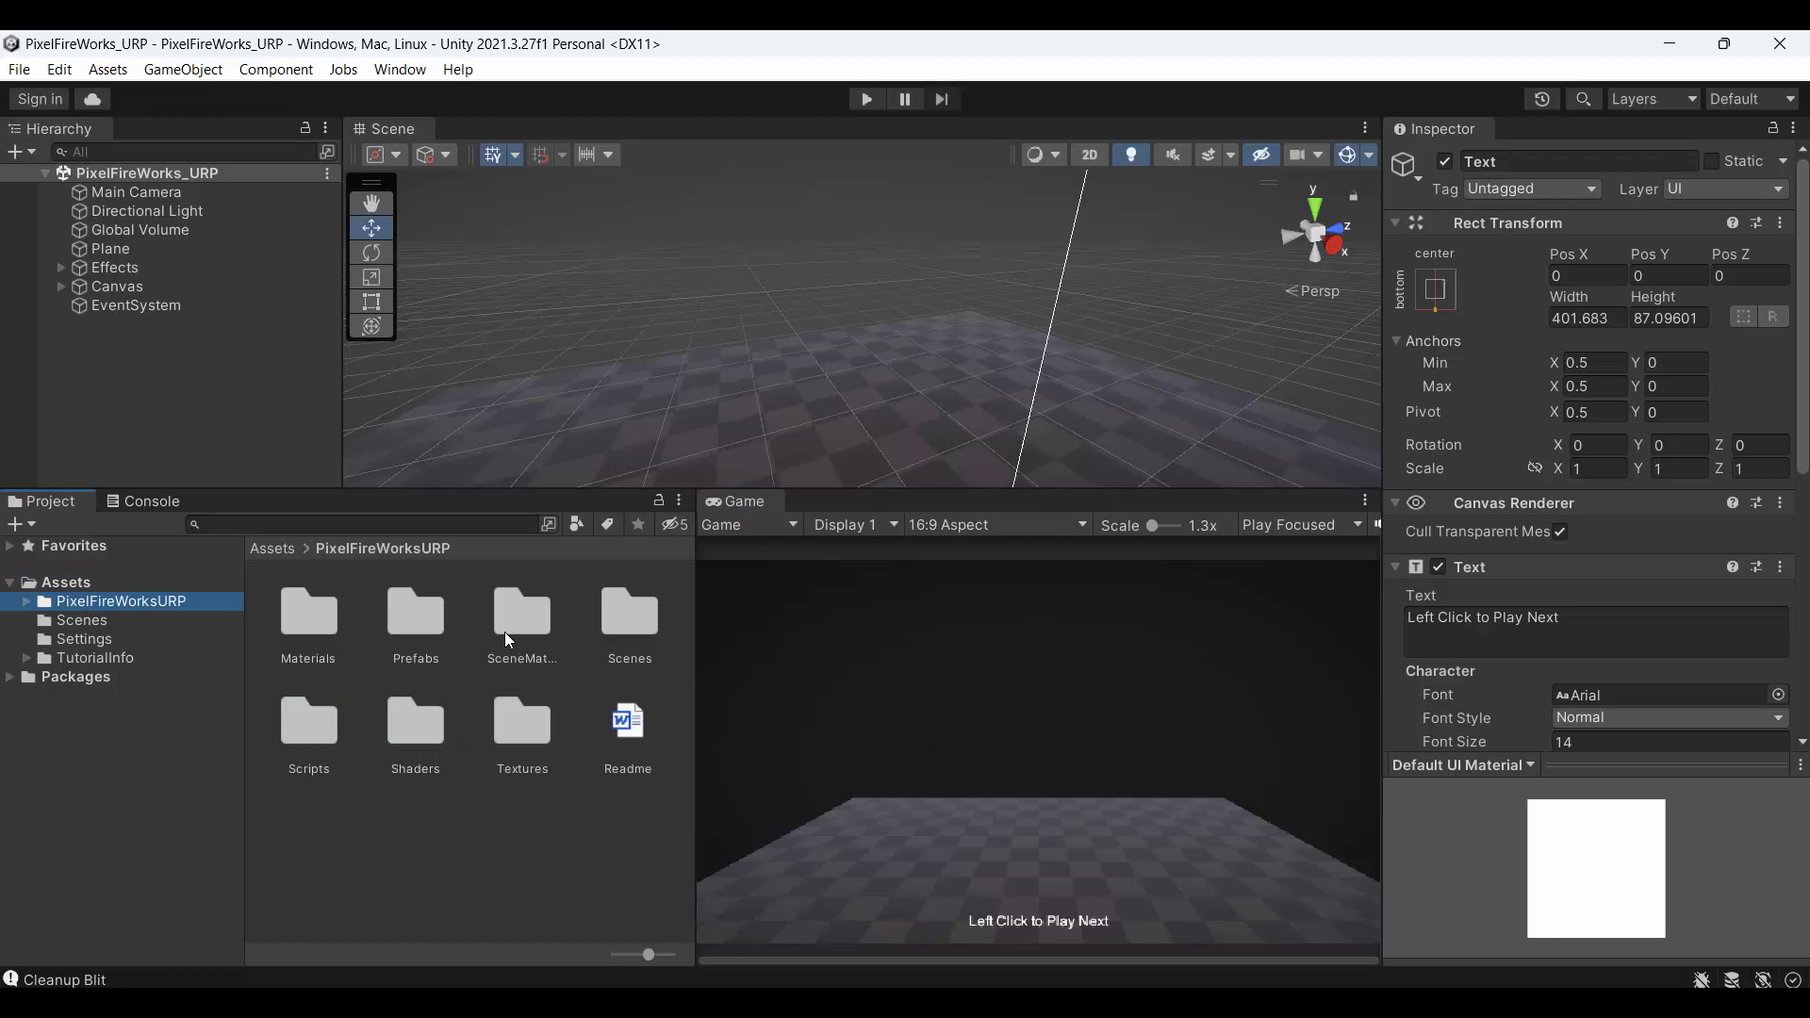Open the Component menu
This screenshot has height=1018, width=1810.
tap(275, 70)
